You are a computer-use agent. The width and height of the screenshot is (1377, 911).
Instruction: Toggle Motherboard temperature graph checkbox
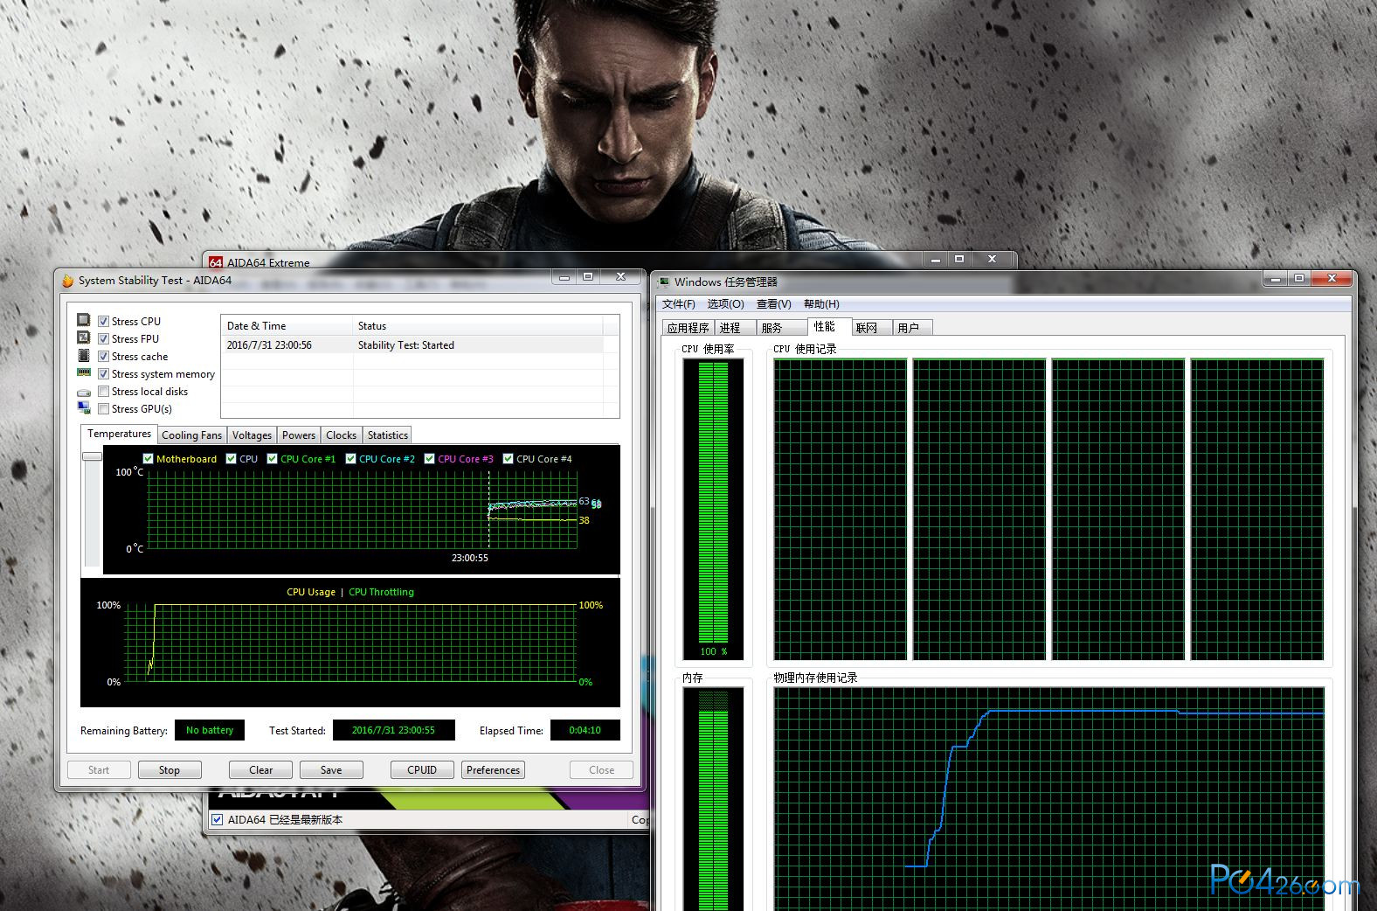click(x=148, y=459)
